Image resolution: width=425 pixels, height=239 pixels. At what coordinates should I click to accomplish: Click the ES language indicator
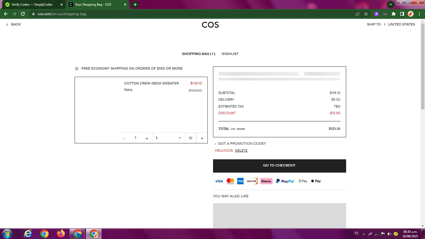coord(356,233)
